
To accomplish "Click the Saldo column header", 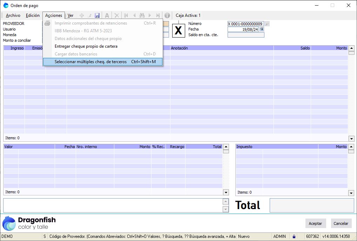I will pos(292,48).
